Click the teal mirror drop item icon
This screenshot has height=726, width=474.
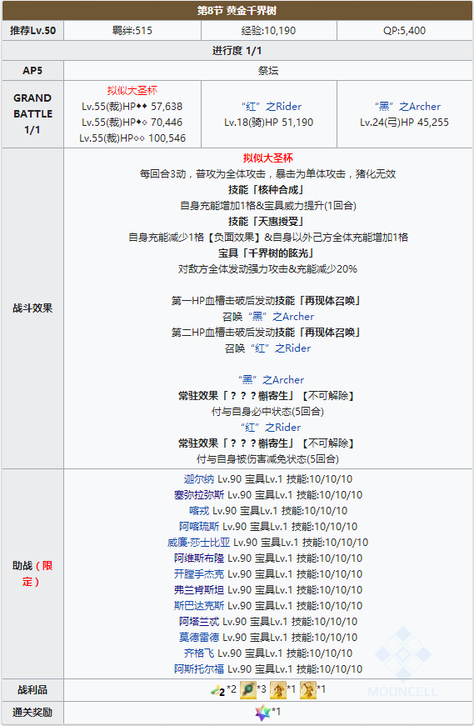point(248,690)
